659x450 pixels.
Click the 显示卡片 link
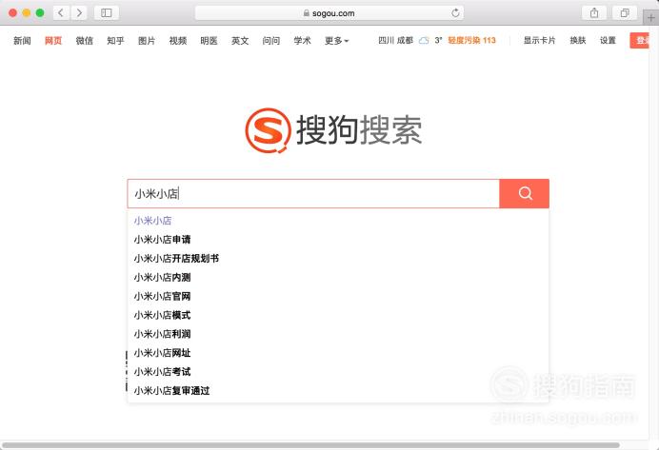[x=539, y=40]
